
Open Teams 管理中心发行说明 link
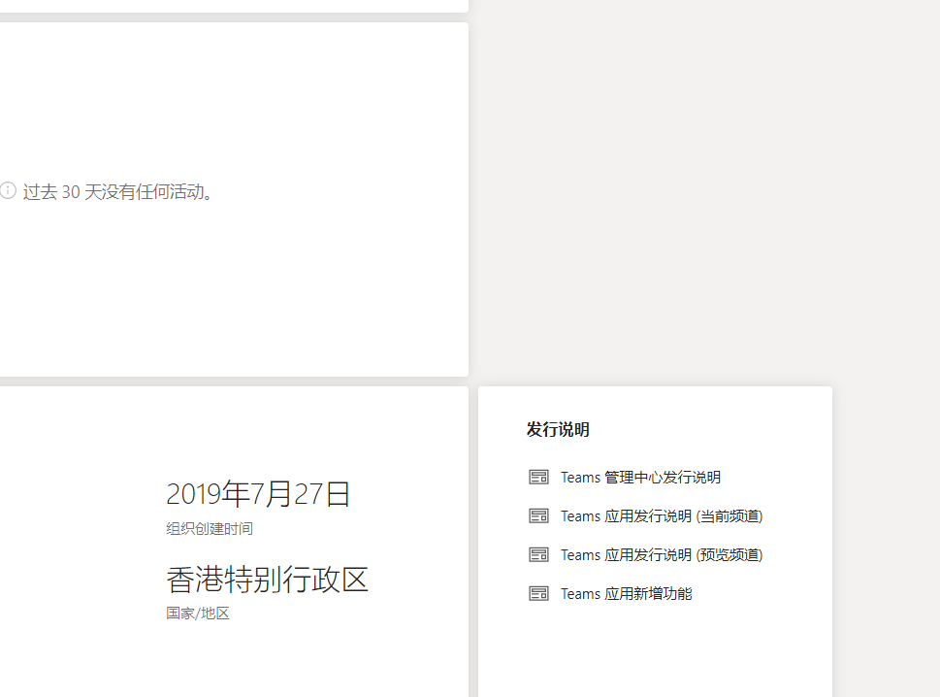(x=640, y=478)
